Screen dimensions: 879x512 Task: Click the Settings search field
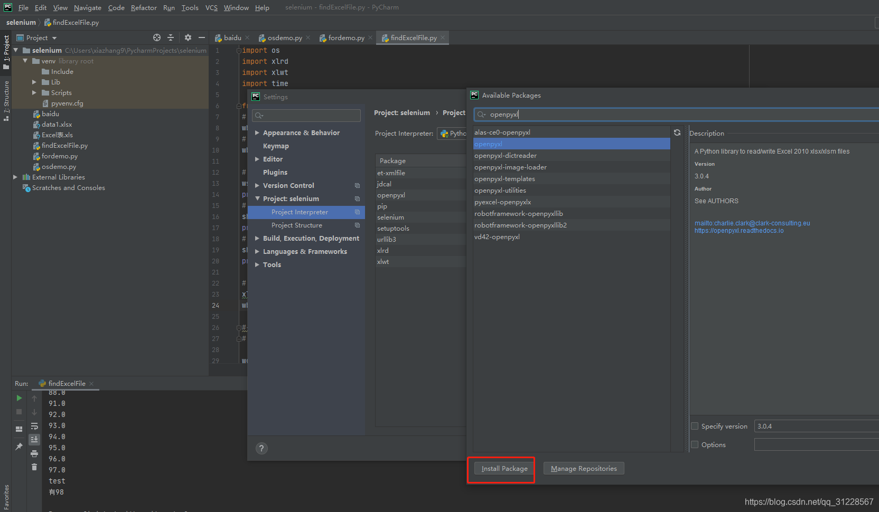(307, 116)
